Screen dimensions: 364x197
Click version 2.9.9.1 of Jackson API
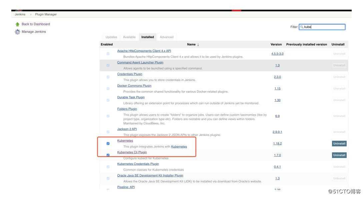point(277,132)
